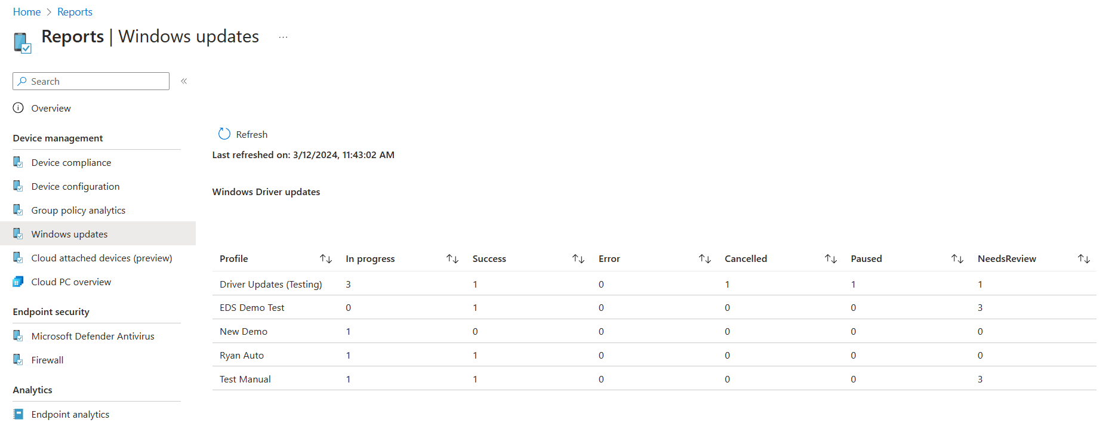Image resolution: width=1112 pixels, height=432 pixels.
Task: Select the Device configuration icon
Action: click(x=17, y=186)
